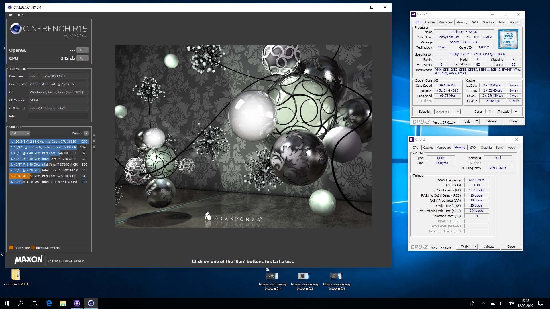This screenshot has width=550, height=309.
Task: Open Memory tab in top CPU-Z window
Action: 462,22
